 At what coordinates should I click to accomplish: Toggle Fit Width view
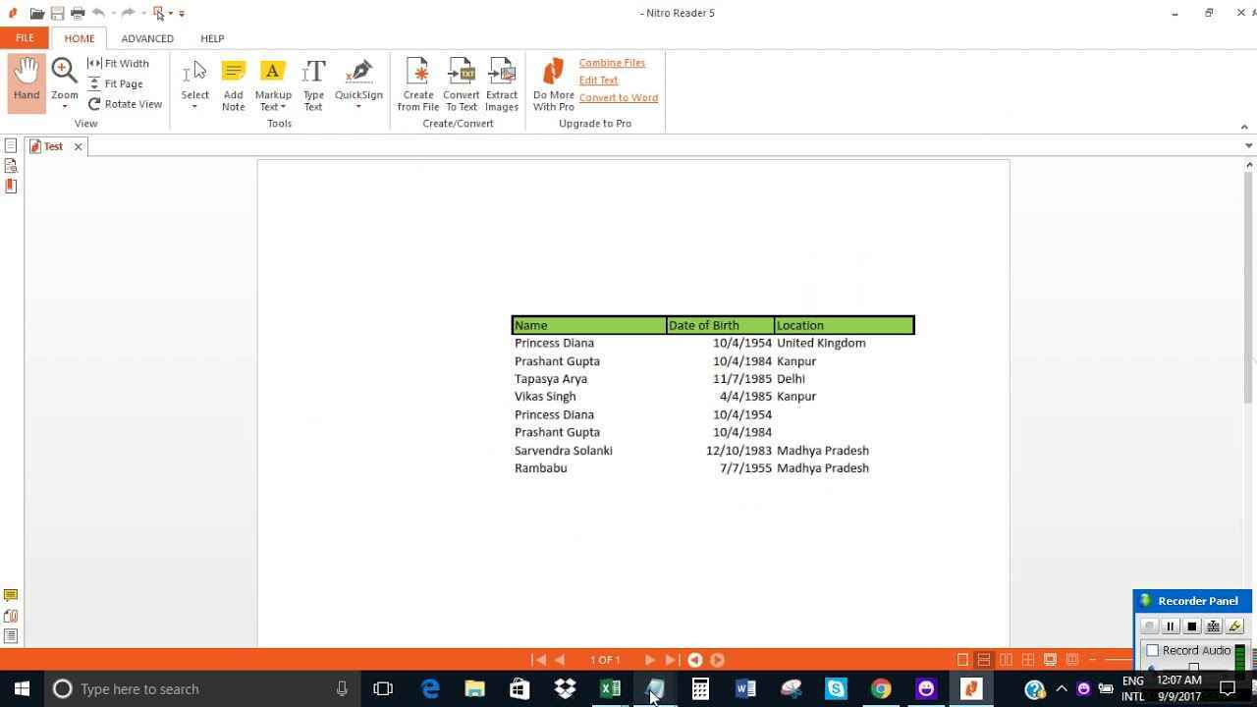tap(125, 63)
